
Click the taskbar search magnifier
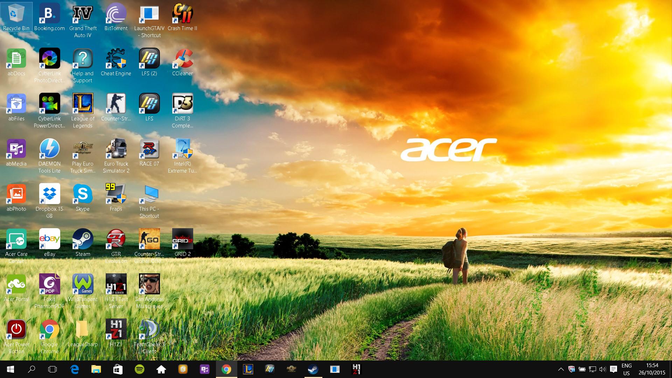[x=31, y=369]
